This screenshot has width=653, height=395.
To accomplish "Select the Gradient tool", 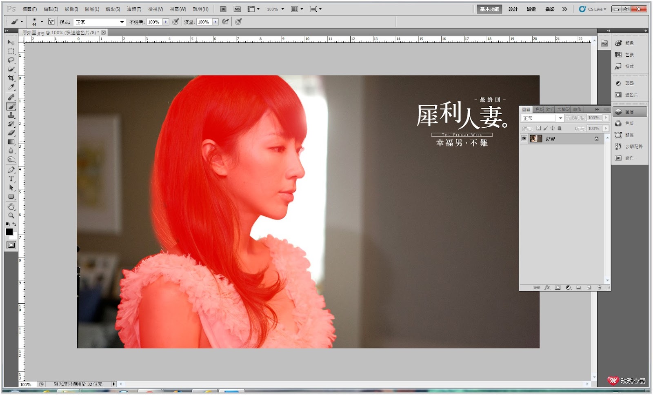I will click(11, 142).
